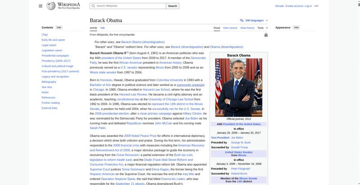
Task: Open Joe Biden link in article text
Action: [x=192, y=119]
